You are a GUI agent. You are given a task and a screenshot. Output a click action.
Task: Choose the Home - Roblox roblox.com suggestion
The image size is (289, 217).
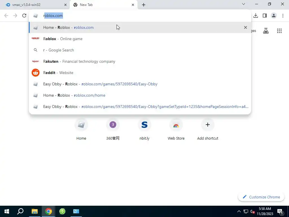point(140,27)
